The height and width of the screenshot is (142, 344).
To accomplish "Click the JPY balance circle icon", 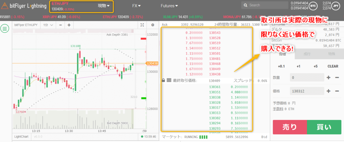I will [336, 6].
